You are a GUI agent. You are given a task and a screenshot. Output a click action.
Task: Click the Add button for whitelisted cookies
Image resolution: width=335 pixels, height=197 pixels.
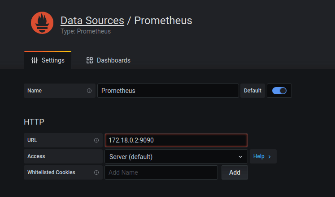(x=235, y=172)
